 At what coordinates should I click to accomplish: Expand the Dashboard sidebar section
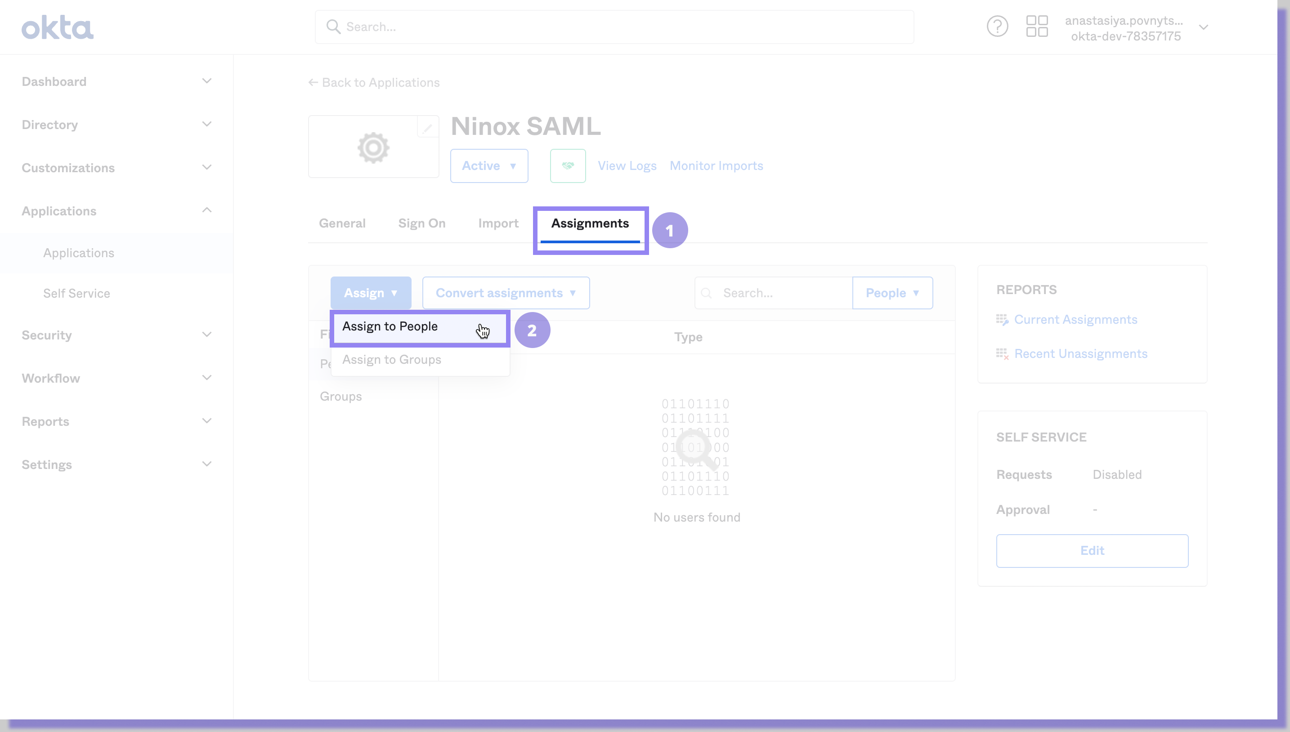pos(207,81)
